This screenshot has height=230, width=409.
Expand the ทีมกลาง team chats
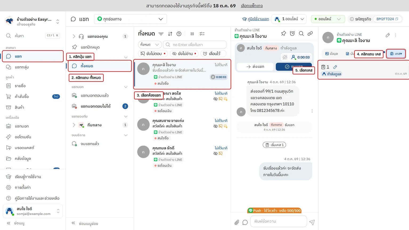[74, 125]
